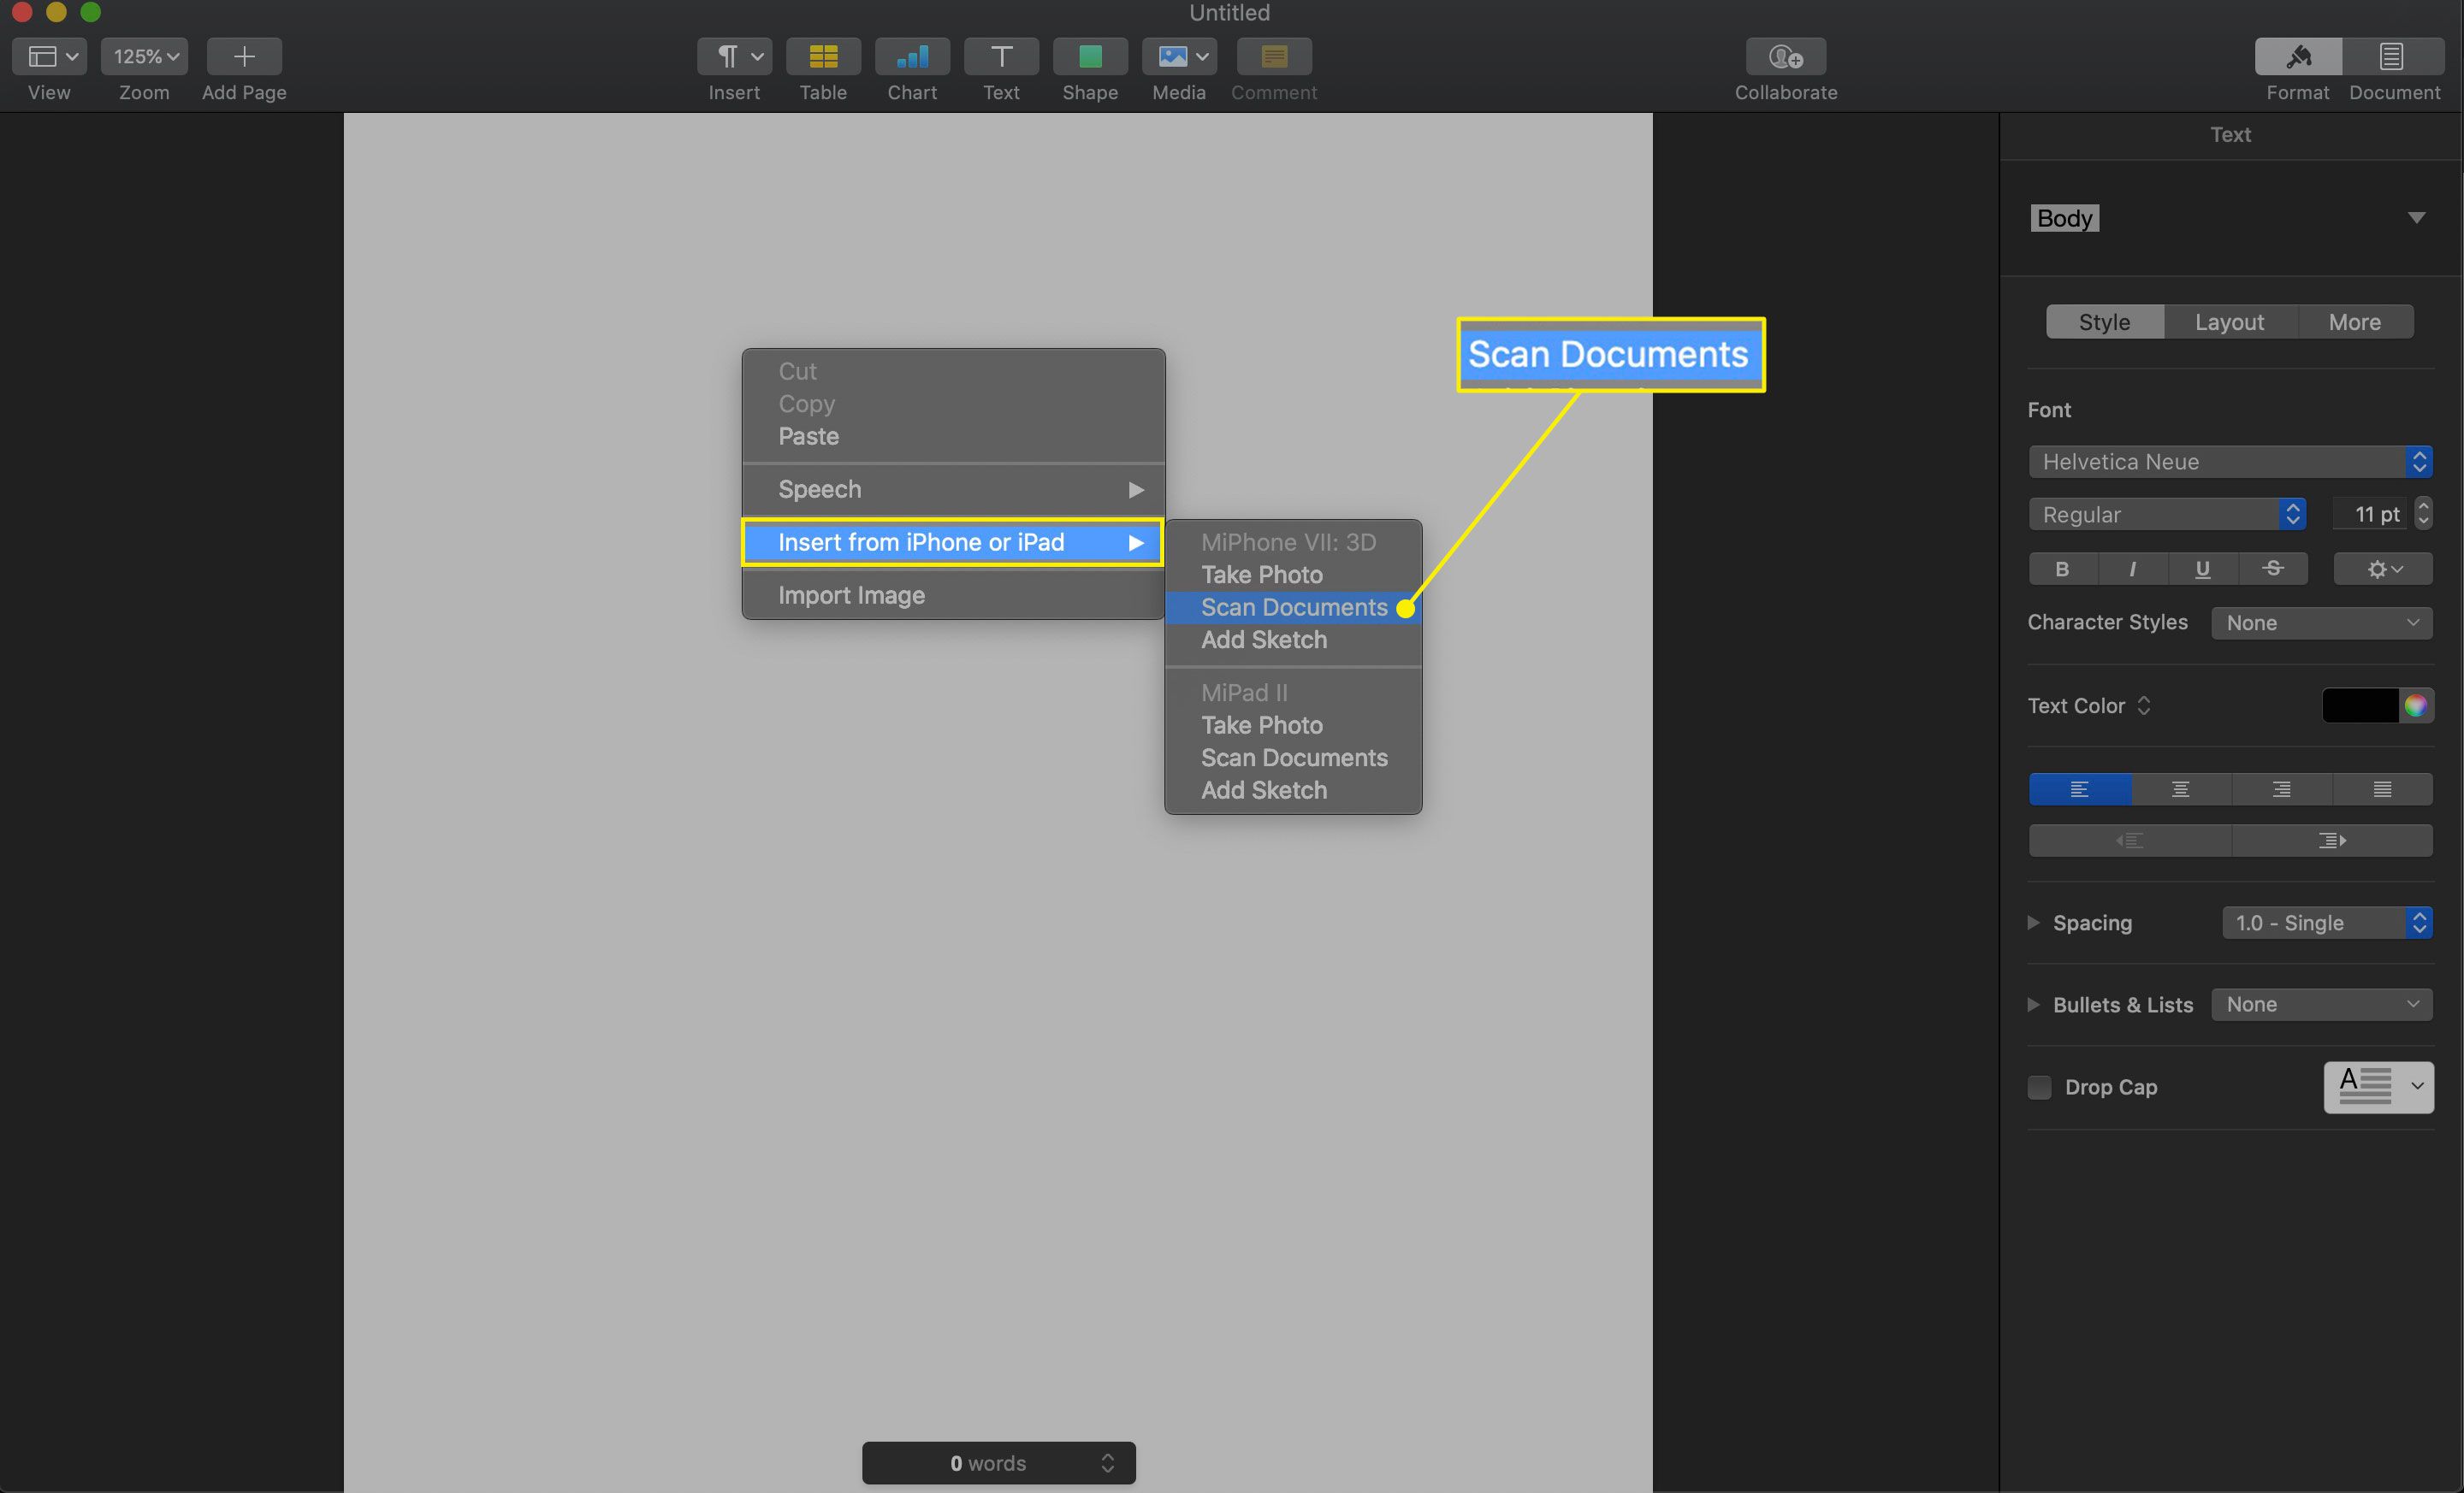Viewport: 2464px width, 1493px height.
Task: Toggle italic formatting
Action: pyautogui.click(x=2133, y=569)
